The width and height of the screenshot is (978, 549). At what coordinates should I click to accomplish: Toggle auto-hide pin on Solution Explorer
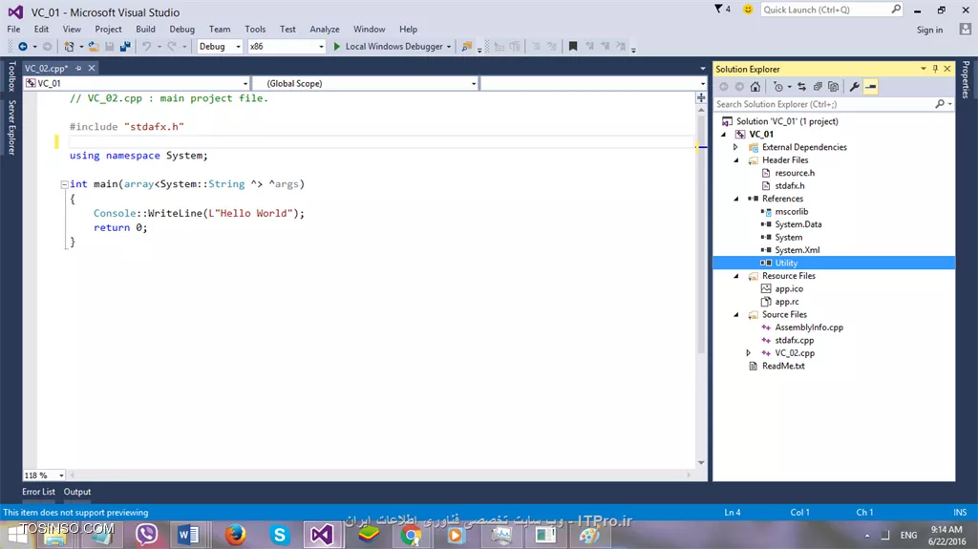(936, 69)
